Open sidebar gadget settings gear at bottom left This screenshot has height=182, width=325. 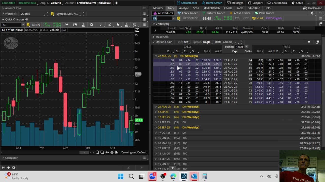point(14,168)
